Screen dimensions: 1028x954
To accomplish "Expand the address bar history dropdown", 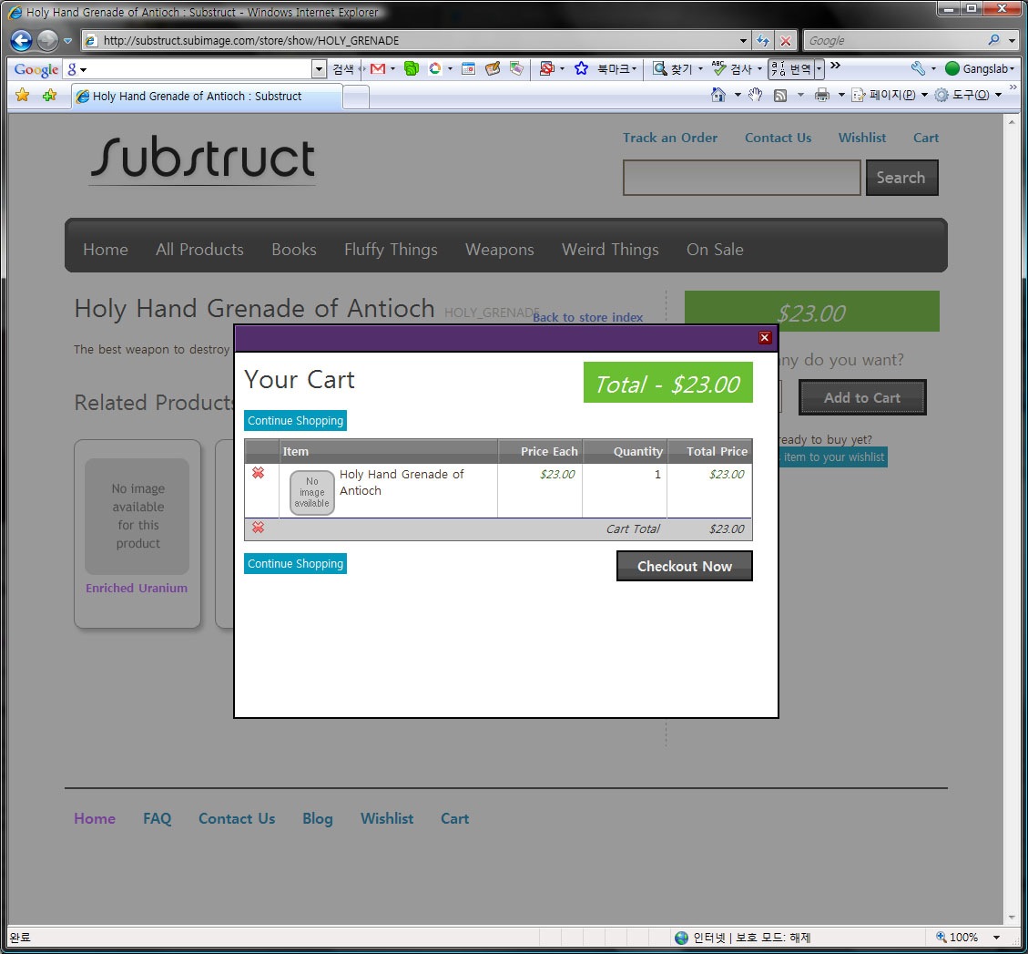I will pos(743,41).
